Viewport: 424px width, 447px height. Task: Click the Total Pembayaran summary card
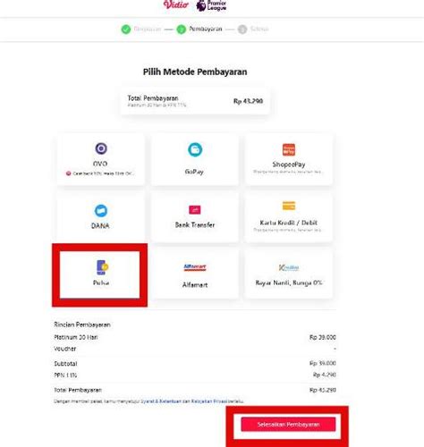(195, 101)
